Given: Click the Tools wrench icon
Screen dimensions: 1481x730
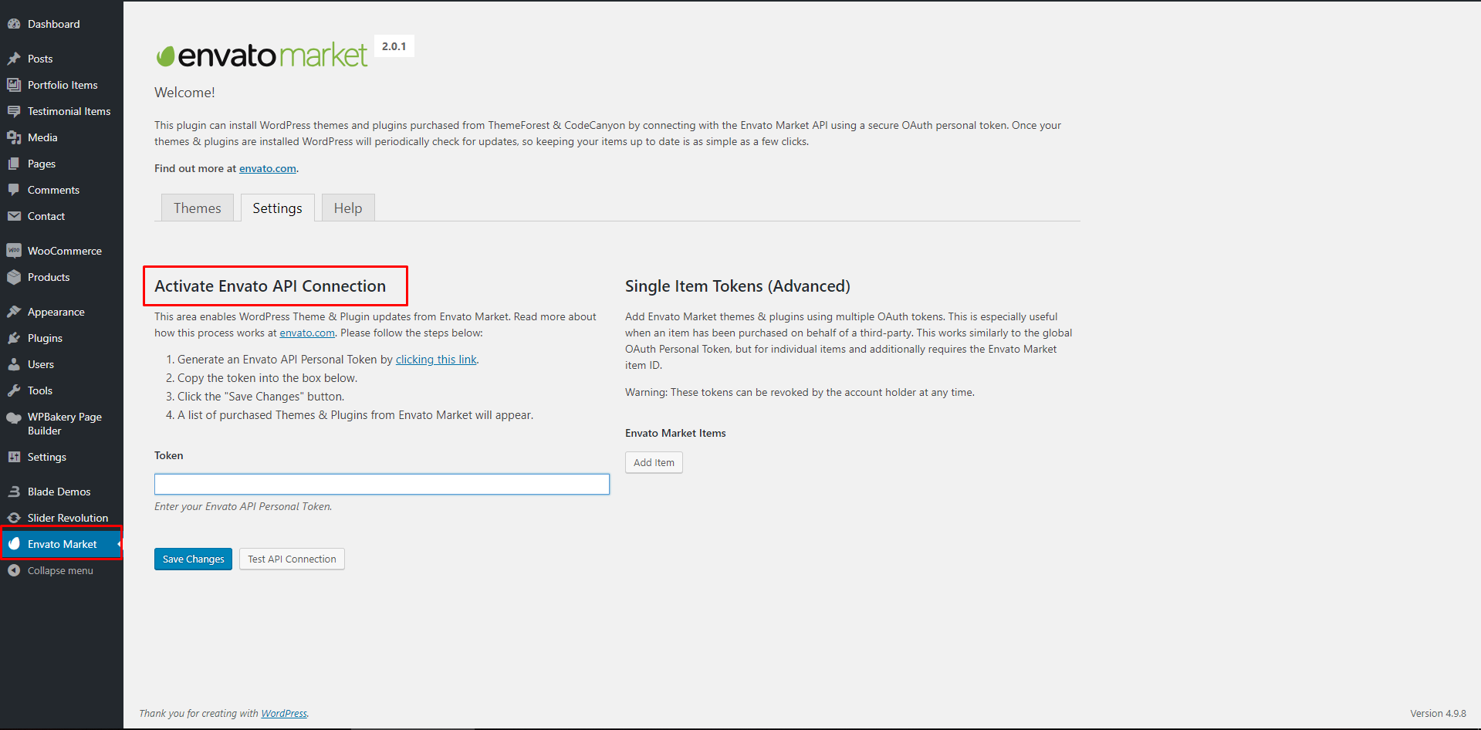Looking at the screenshot, I should (x=14, y=390).
